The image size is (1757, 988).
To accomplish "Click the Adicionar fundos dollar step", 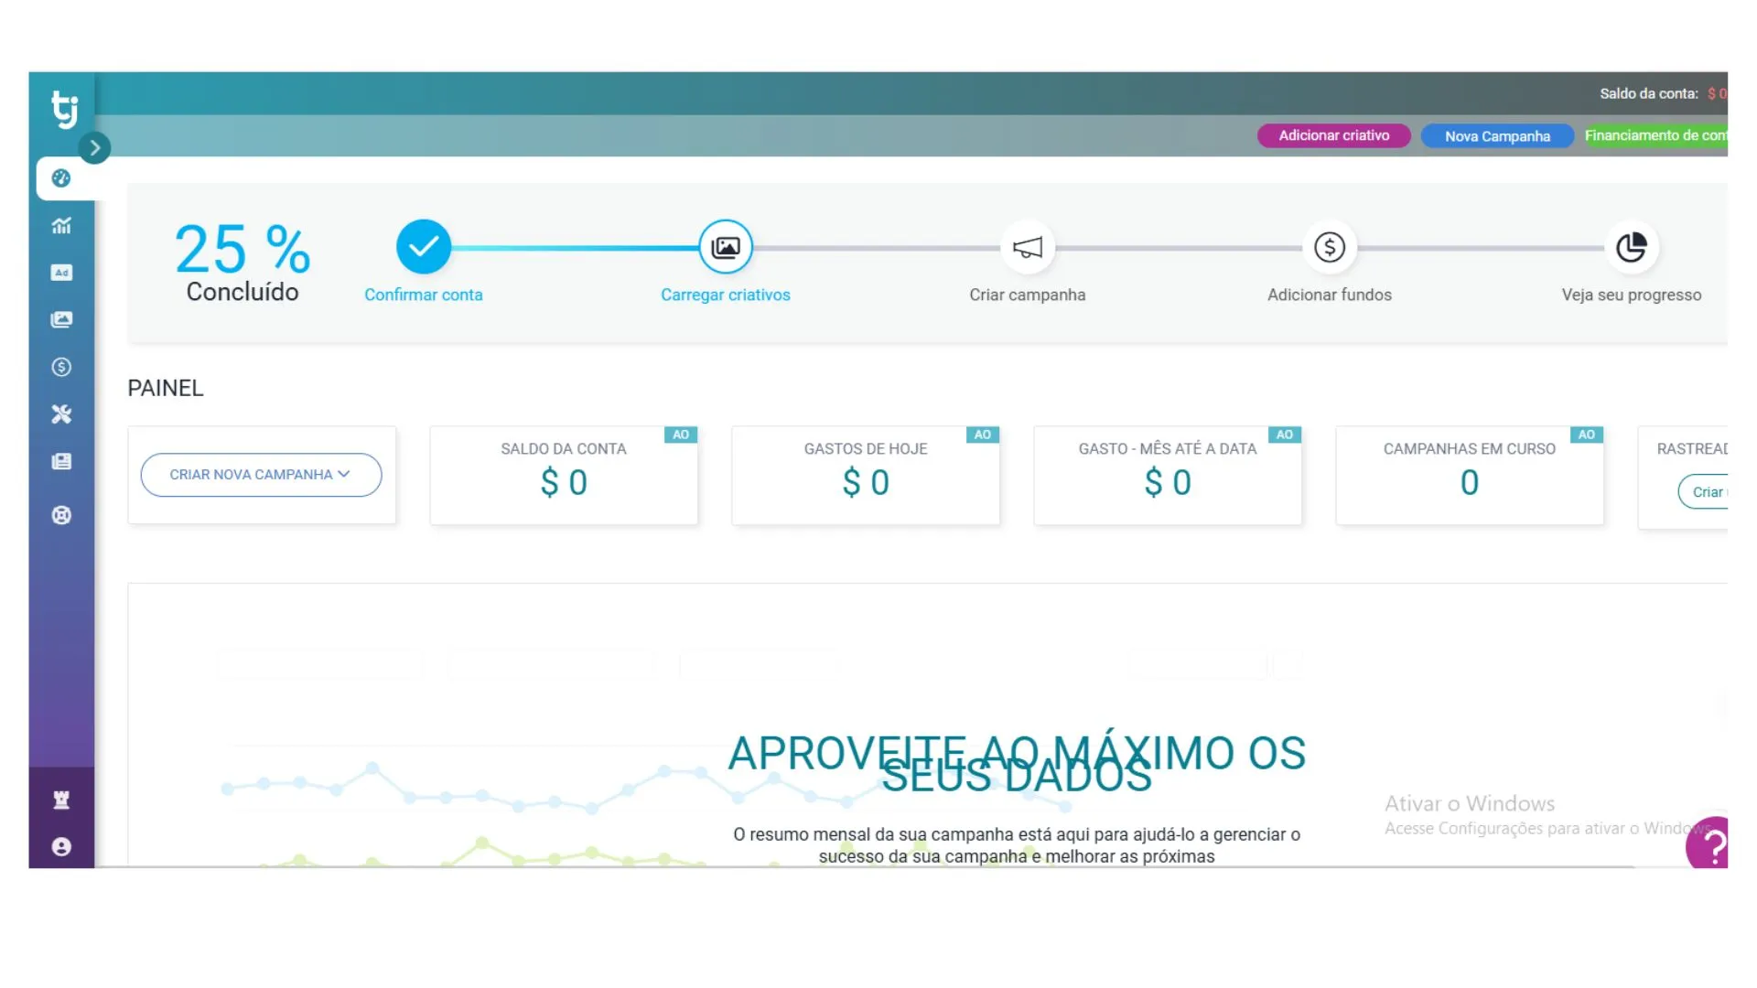I will pos(1329,247).
